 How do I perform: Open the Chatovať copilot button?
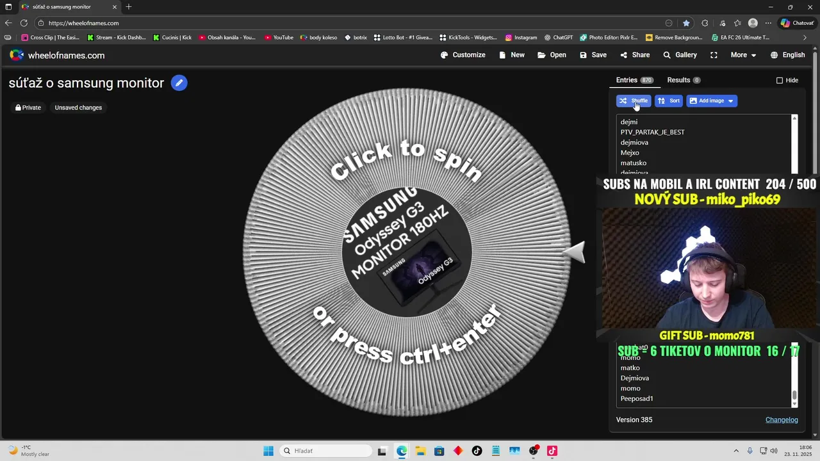click(x=798, y=23)
